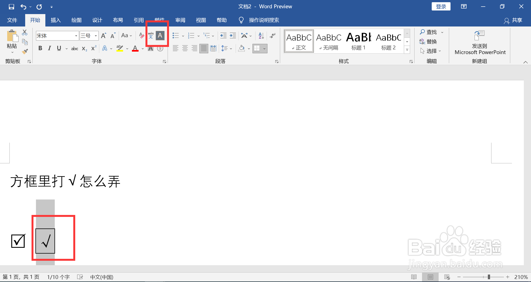The height and width of the screenshot is (282, 531).
Task: Click in 操作说明搜索 search box
Action: click(x=264, y=20)
